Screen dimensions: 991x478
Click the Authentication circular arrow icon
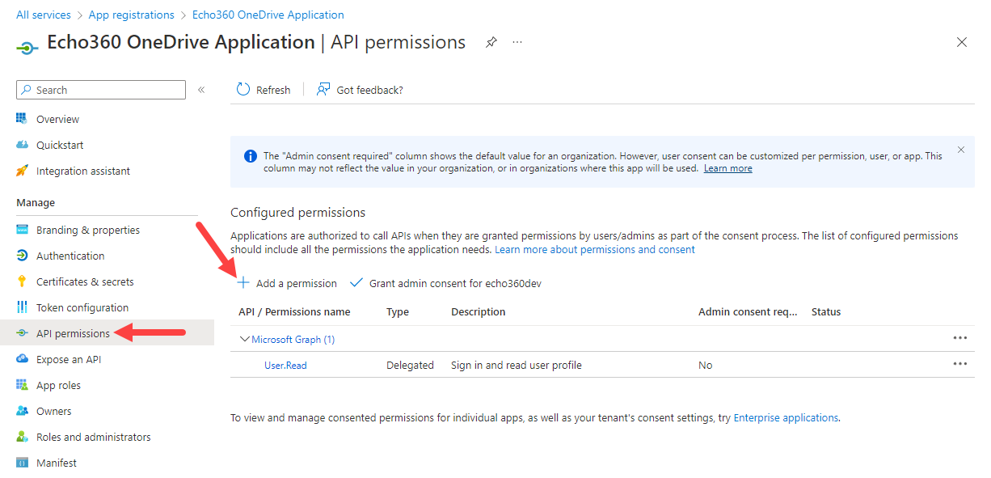(22, 256)
